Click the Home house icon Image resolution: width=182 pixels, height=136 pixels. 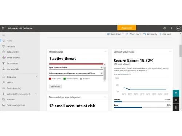pyautogui.click(x=4, y=41)
